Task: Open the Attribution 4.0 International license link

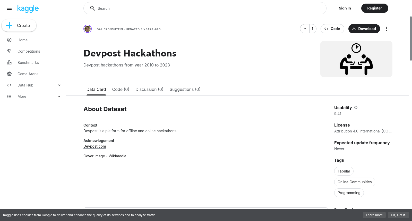Action: click(x=363, y=131)
